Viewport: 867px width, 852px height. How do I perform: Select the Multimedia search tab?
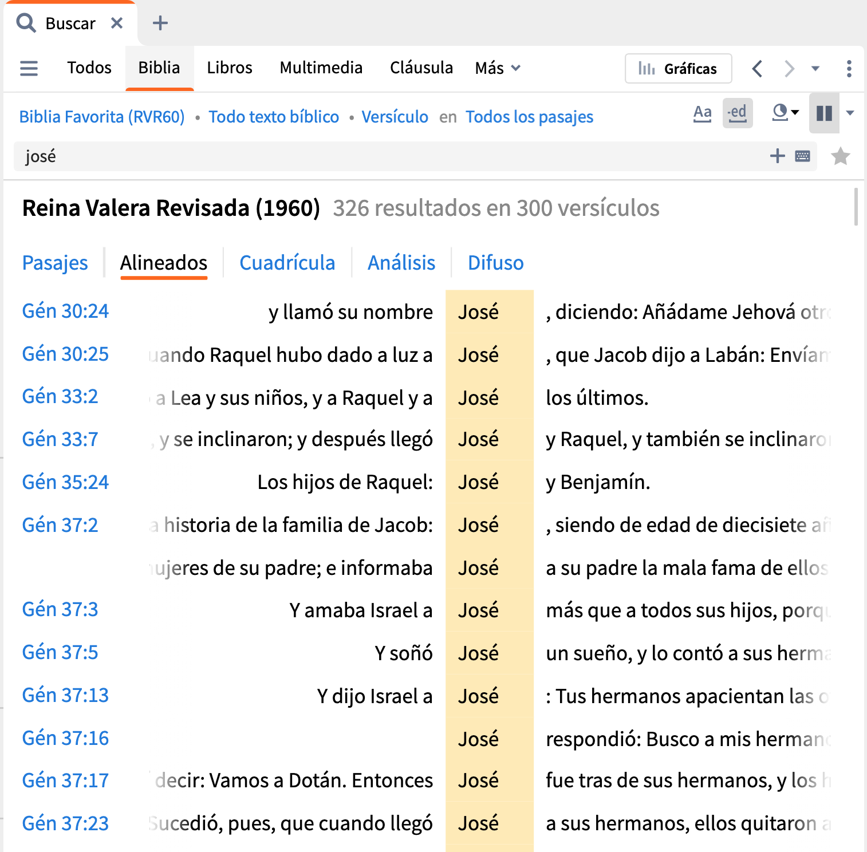(321, 68)
